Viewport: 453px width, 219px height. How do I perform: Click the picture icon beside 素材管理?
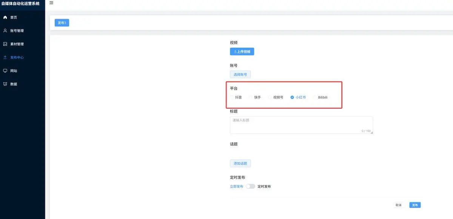tap(5, 44)
